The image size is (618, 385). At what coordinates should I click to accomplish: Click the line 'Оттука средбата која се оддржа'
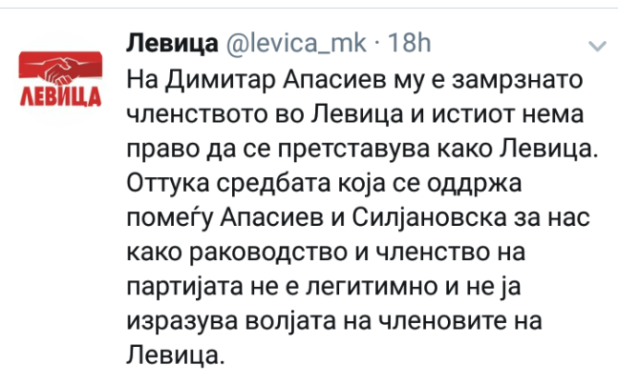coord(325,184)
